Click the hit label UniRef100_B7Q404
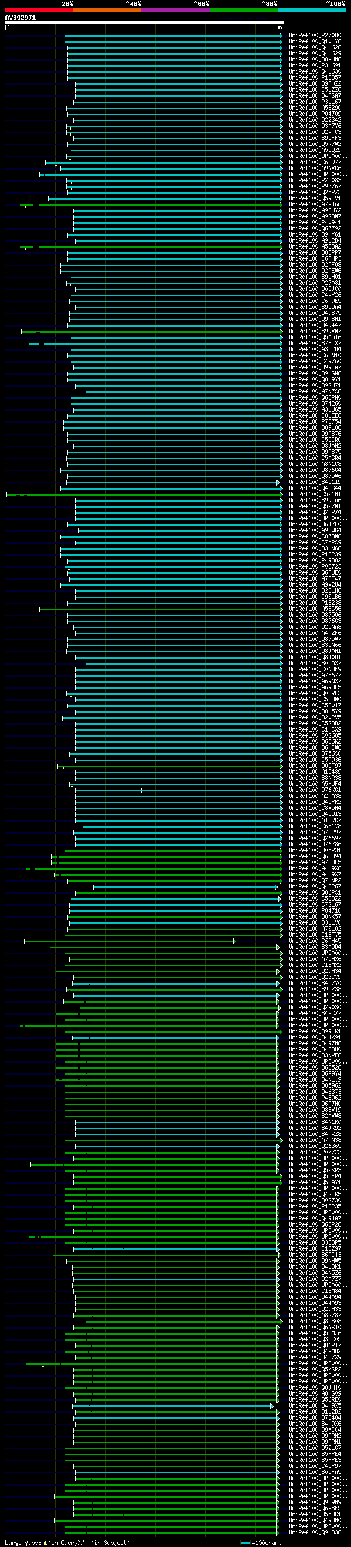Image resolution: width=351 pixels, height=1547 pixels. pyautogui.click(x=315, y=1419)
